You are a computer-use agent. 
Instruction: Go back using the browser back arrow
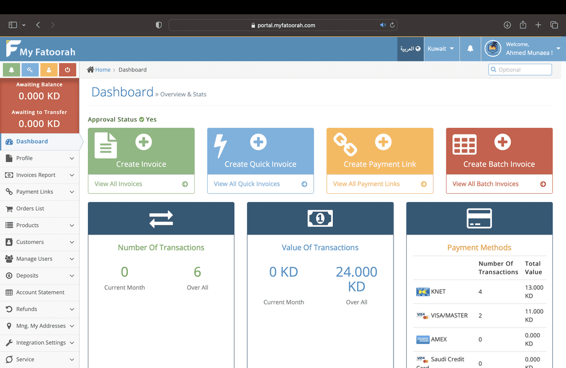tap(38, 25)
